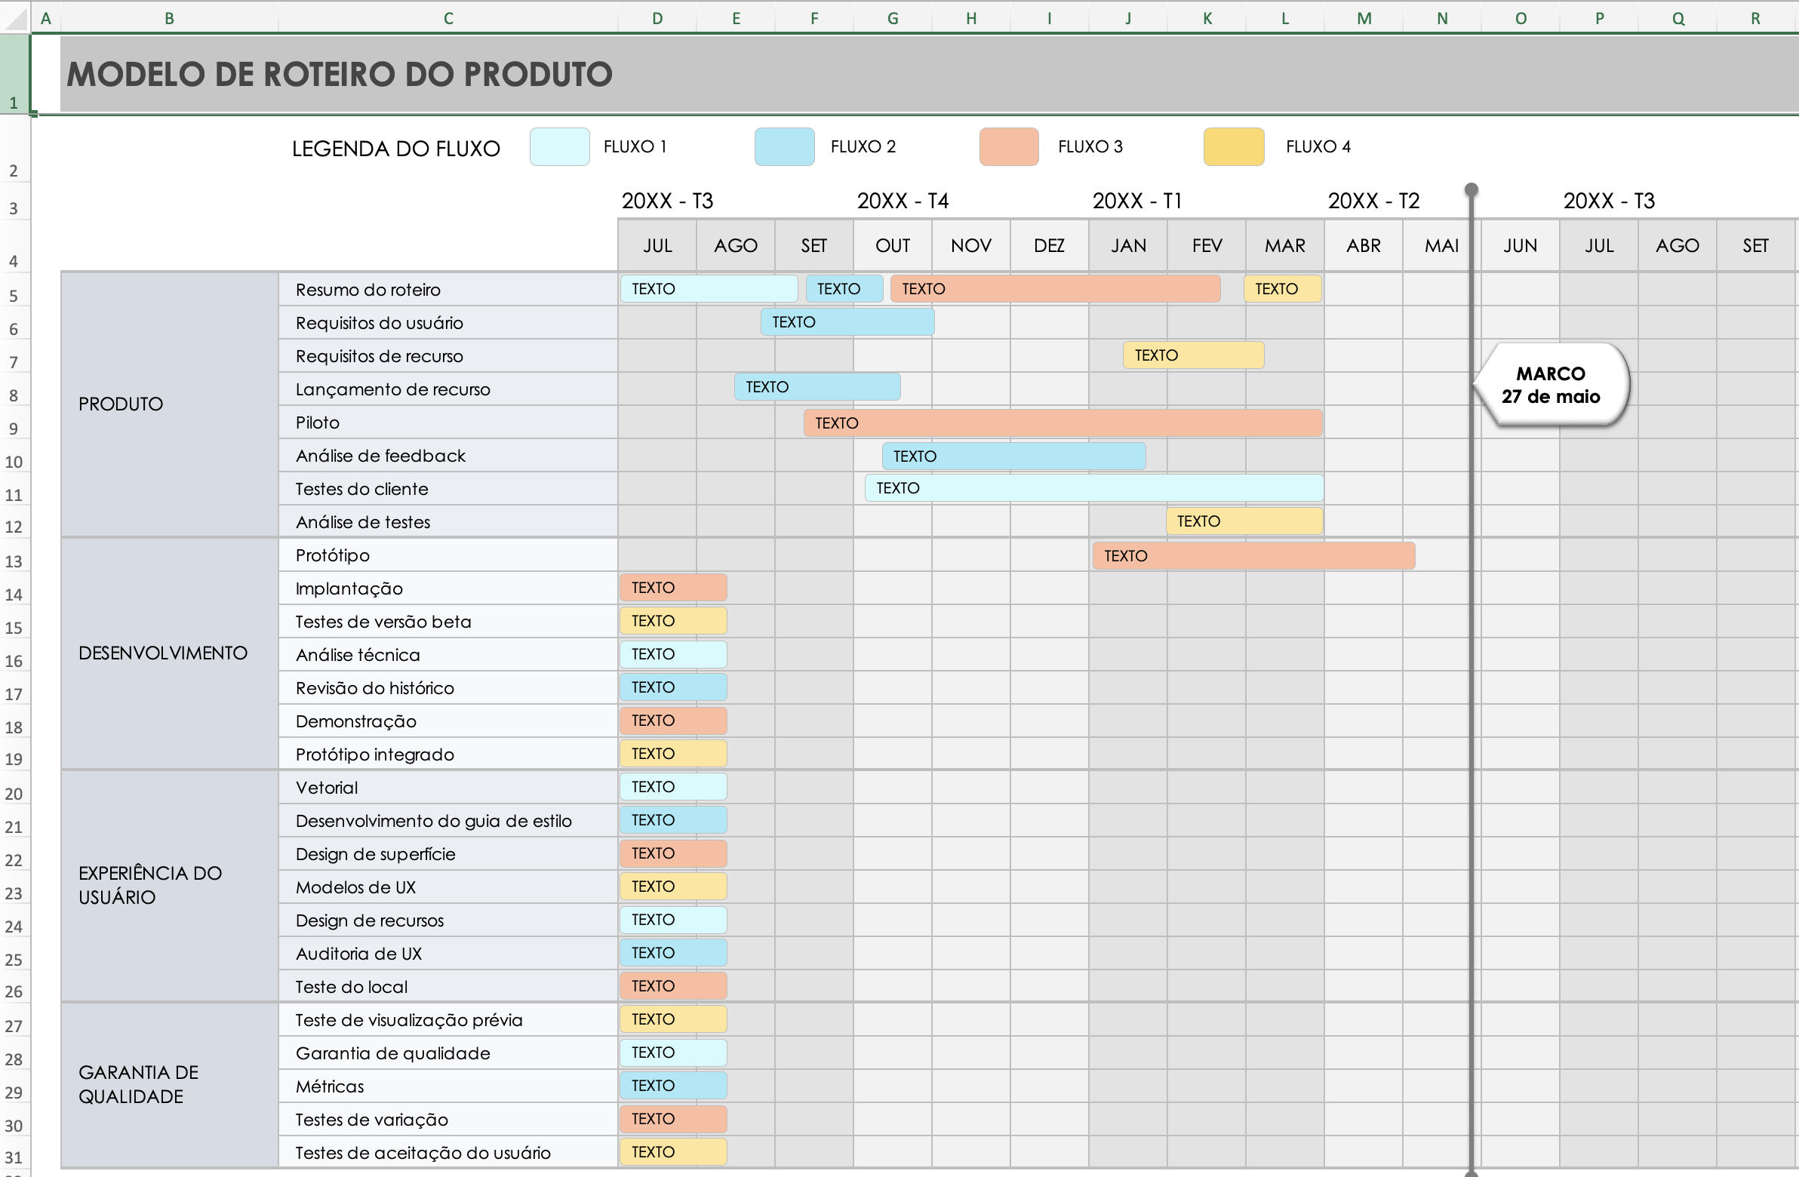Select the yellow Resumo do roteiro bar in MAR

(x=1282, y=289)
